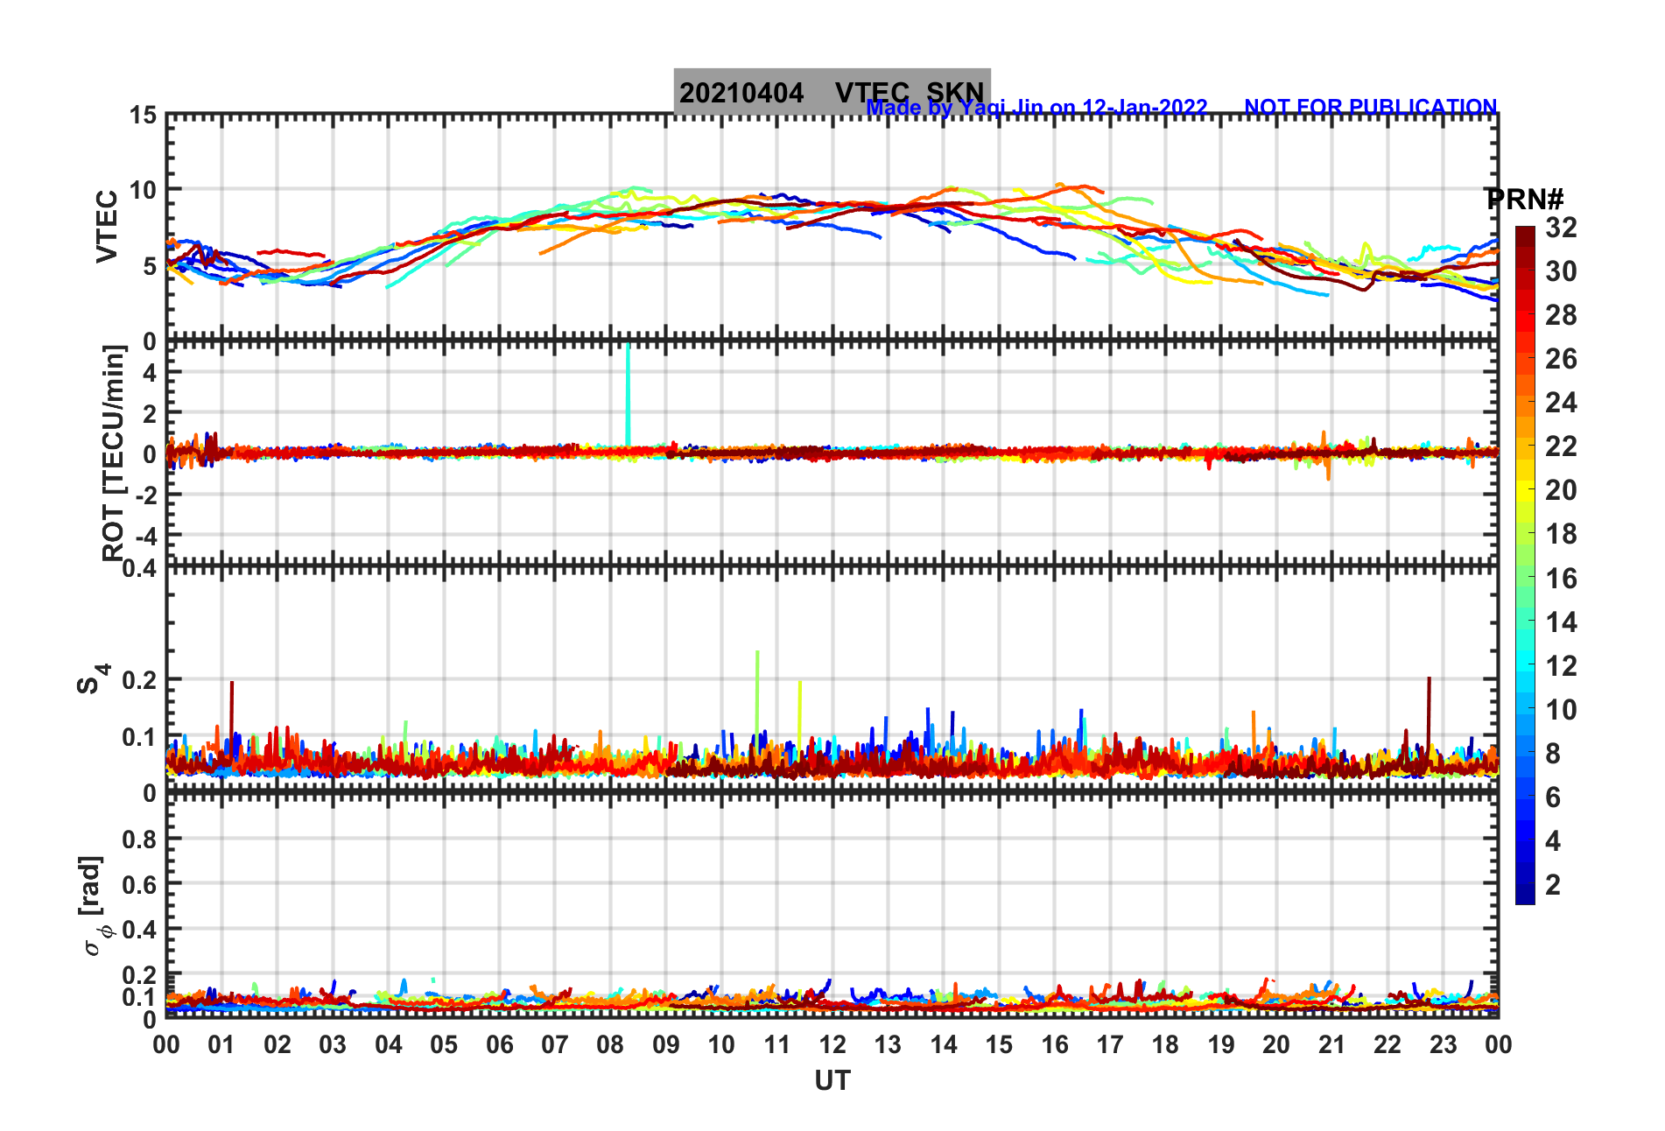Viewport: 1665px width, 1131px height.
Task: Click the x-axis tick label 18
Action: point(1165,1044)
